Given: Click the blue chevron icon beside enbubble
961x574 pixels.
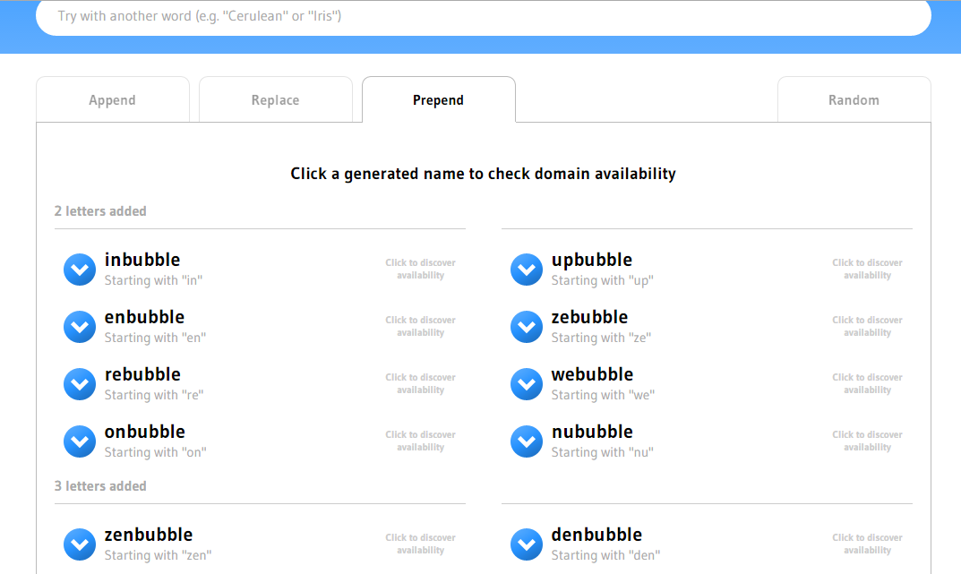Looking at the screenshot, I should 80,327.
